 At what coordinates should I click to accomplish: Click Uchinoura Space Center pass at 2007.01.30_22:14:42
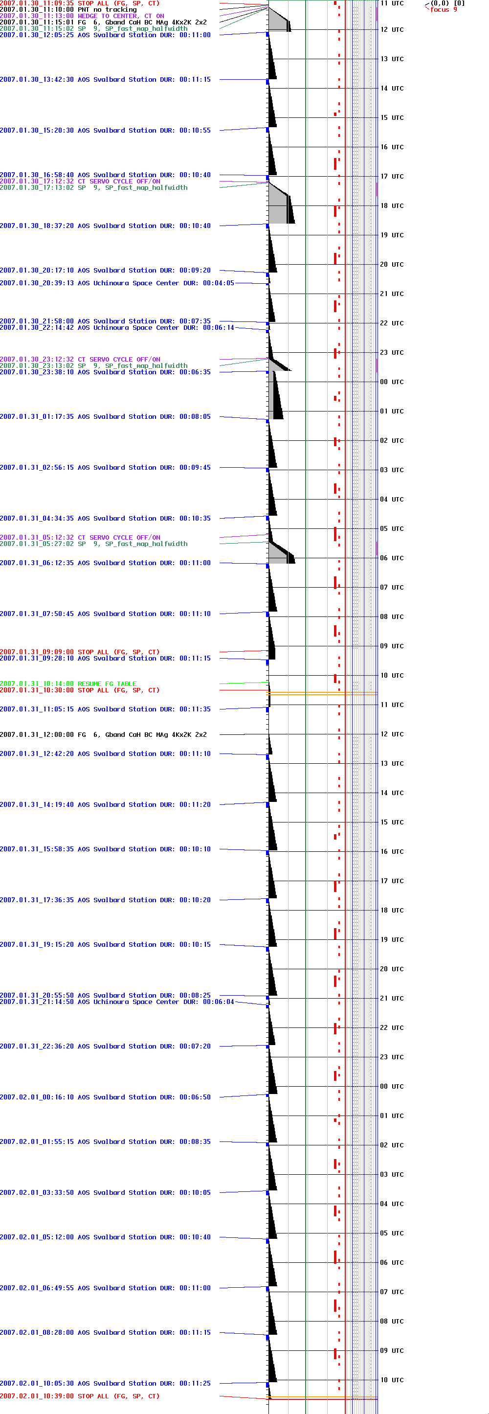point(116,328)
